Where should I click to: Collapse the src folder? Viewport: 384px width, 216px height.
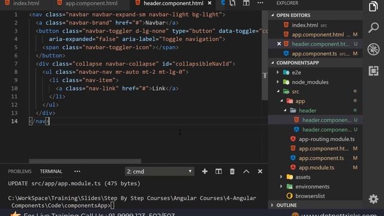pyautogui.click(x=295, y=92)
